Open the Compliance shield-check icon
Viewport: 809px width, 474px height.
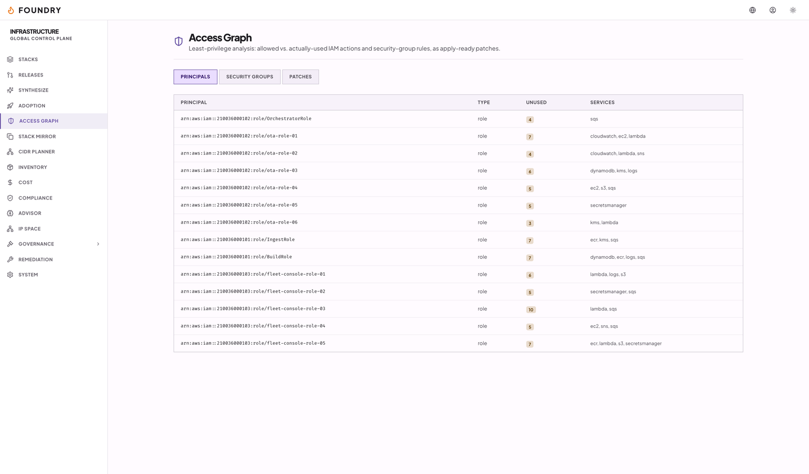(x=10, y=198)
